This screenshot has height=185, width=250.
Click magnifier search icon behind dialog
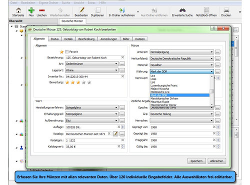(235, 30)
